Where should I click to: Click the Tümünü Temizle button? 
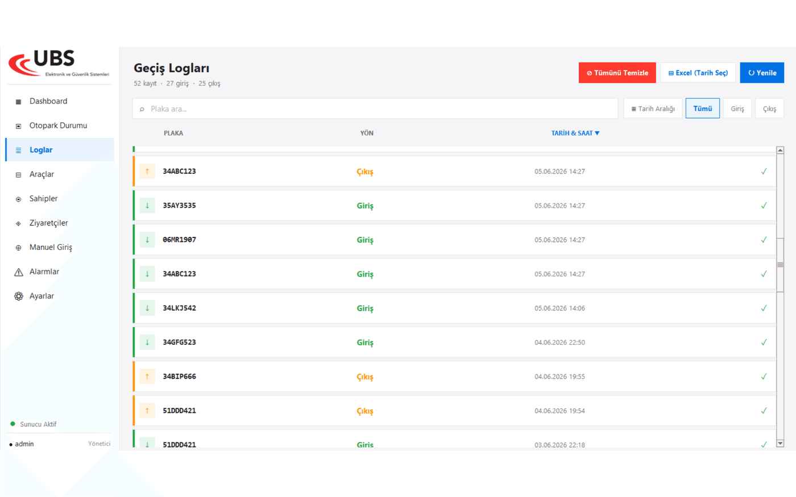(x=617, y=73)
